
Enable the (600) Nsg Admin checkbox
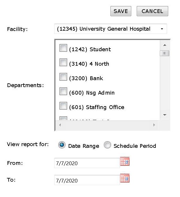63,91
